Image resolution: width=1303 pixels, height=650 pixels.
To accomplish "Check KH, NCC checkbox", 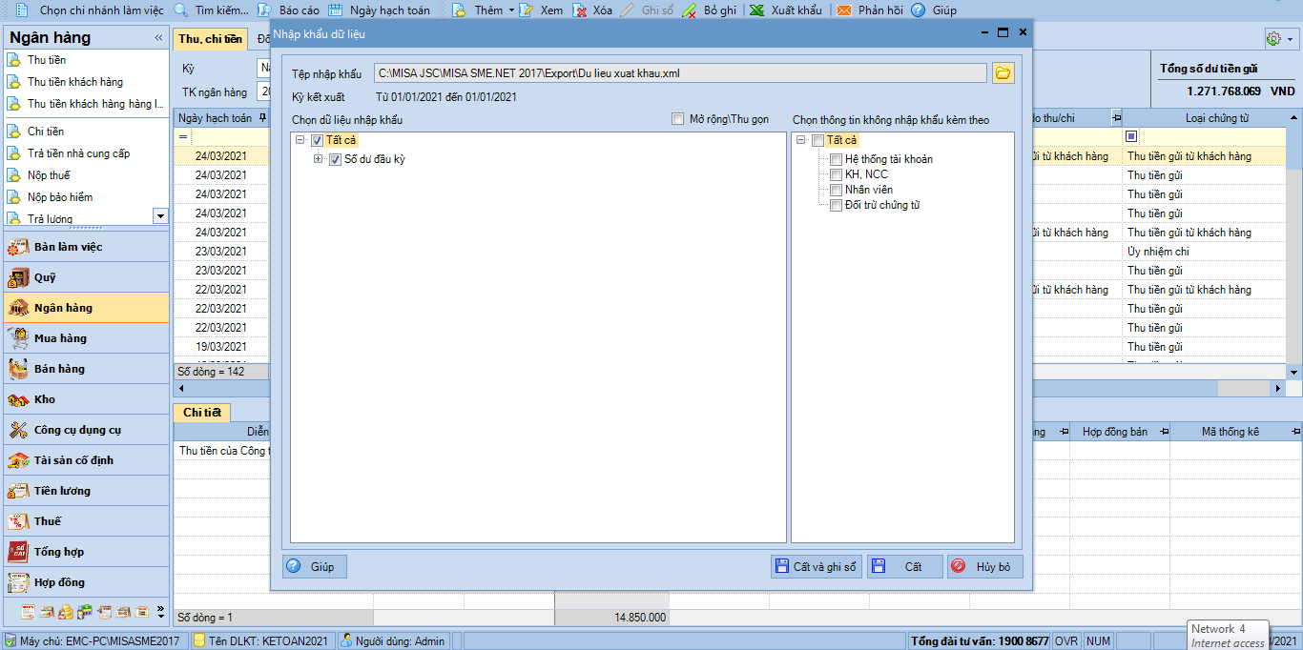I will click(836, 174).
